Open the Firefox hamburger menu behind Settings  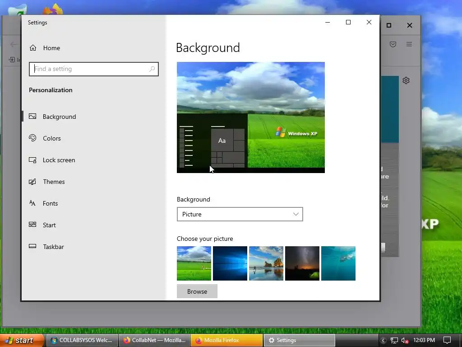(409, 44)
